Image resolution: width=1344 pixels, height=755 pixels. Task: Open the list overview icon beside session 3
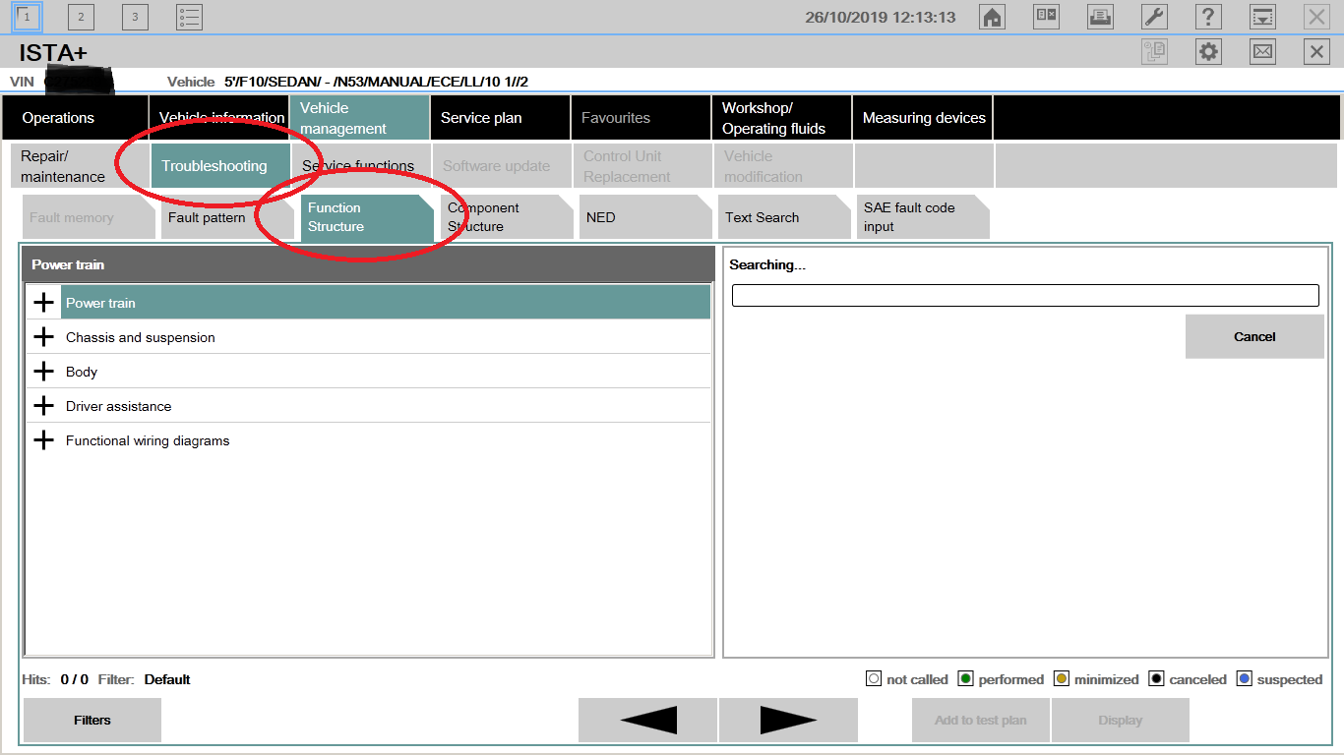pyautogui.click(x=189, y=17)
